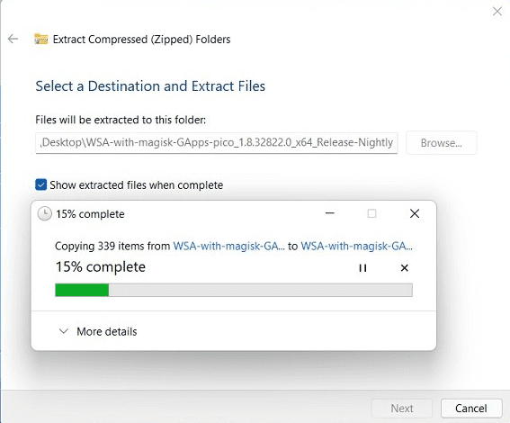The width and height of the screenshot is (510, 423).
Task: Click the destination folder path field
Action: (x=217, y=142)
